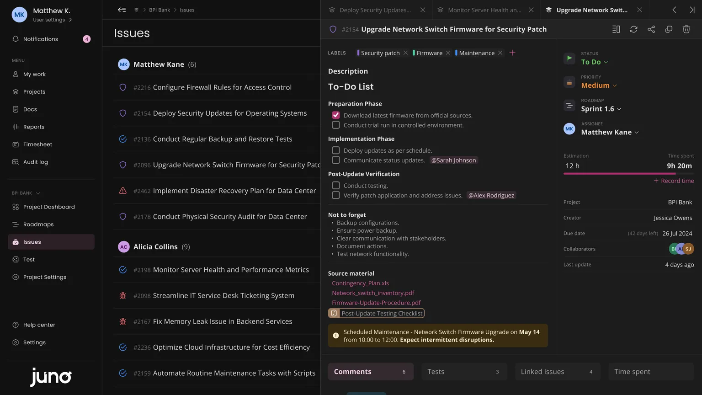The width and height of the screenshot is (702, 395).
Task: Open the Audit log from sidebar
Action: [x=35, y=161]
